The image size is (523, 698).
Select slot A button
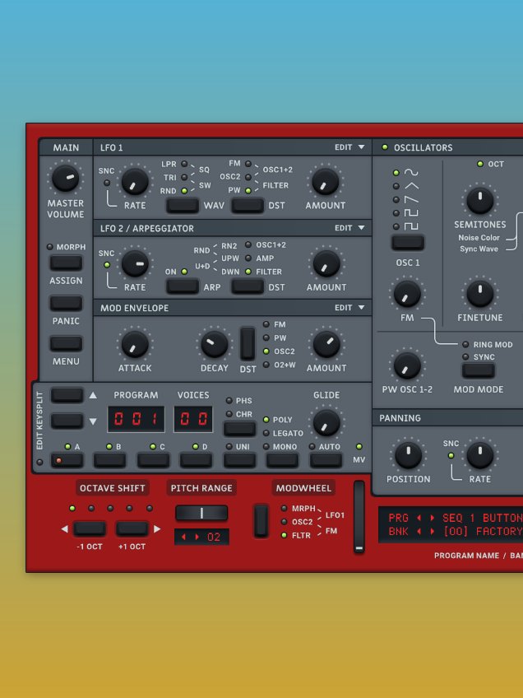click(67, 460)
